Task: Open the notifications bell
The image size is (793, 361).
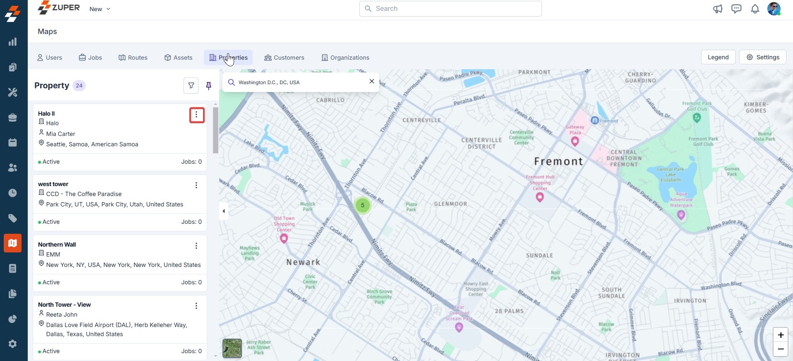Action: tap(755, 9)
